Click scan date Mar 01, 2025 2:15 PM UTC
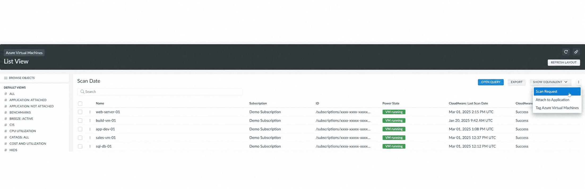Viewport: 585px width, 189px height. click(x=471, y=112)
